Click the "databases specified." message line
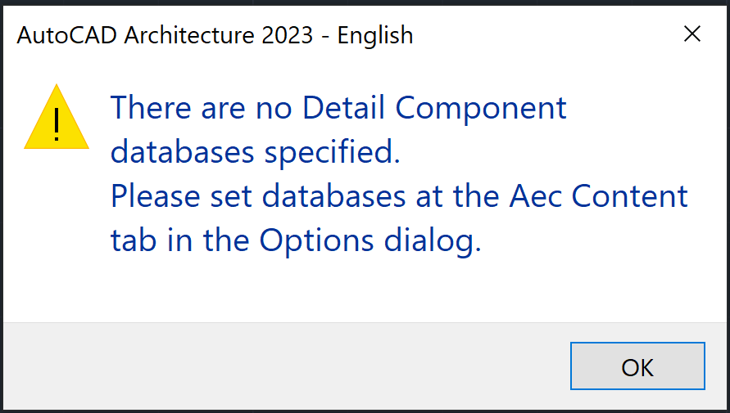This screenshot has height=413, width=730. pos(256,152)
